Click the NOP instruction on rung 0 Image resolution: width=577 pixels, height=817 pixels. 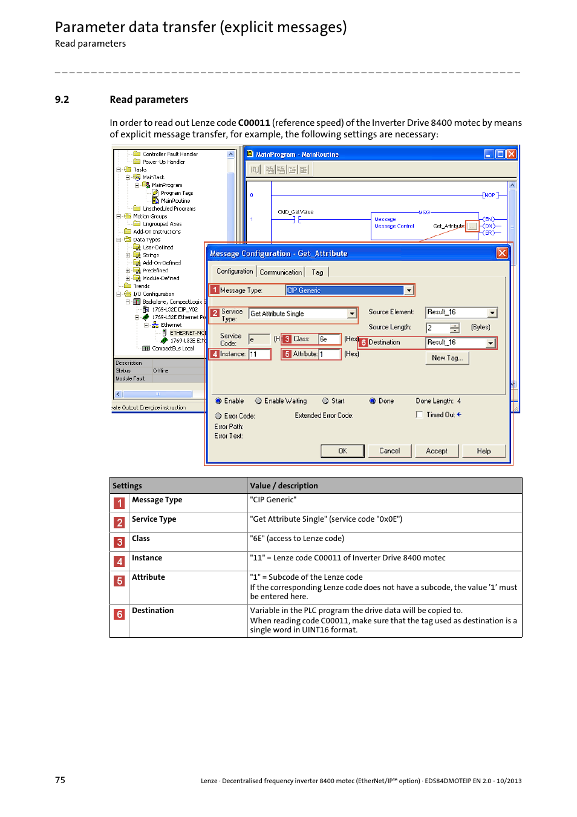point(489,195)
